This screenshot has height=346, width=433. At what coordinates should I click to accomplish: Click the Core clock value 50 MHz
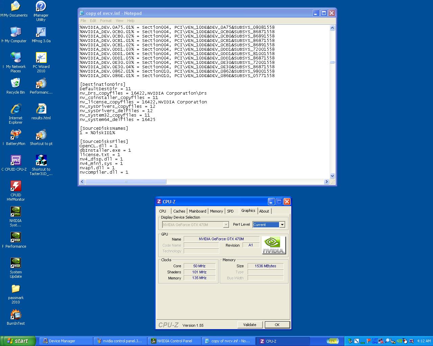click(x=200, y=266)
